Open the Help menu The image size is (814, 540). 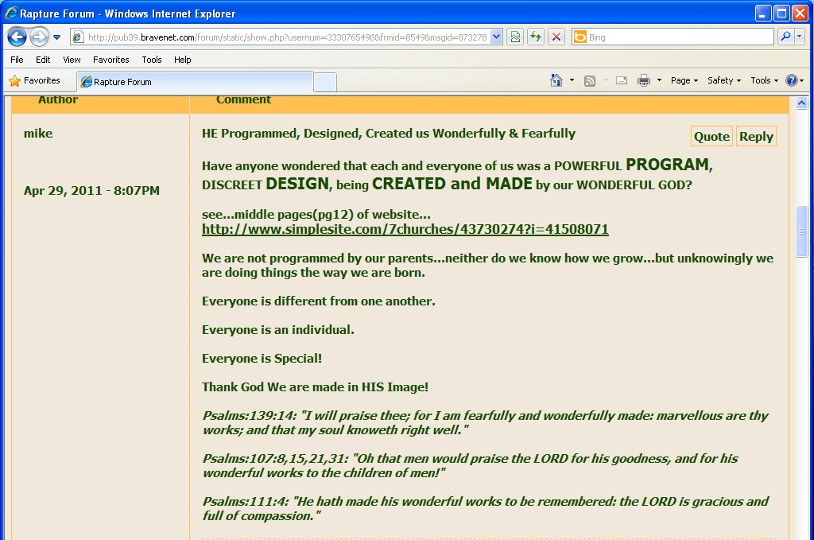(x=182, y=60)
